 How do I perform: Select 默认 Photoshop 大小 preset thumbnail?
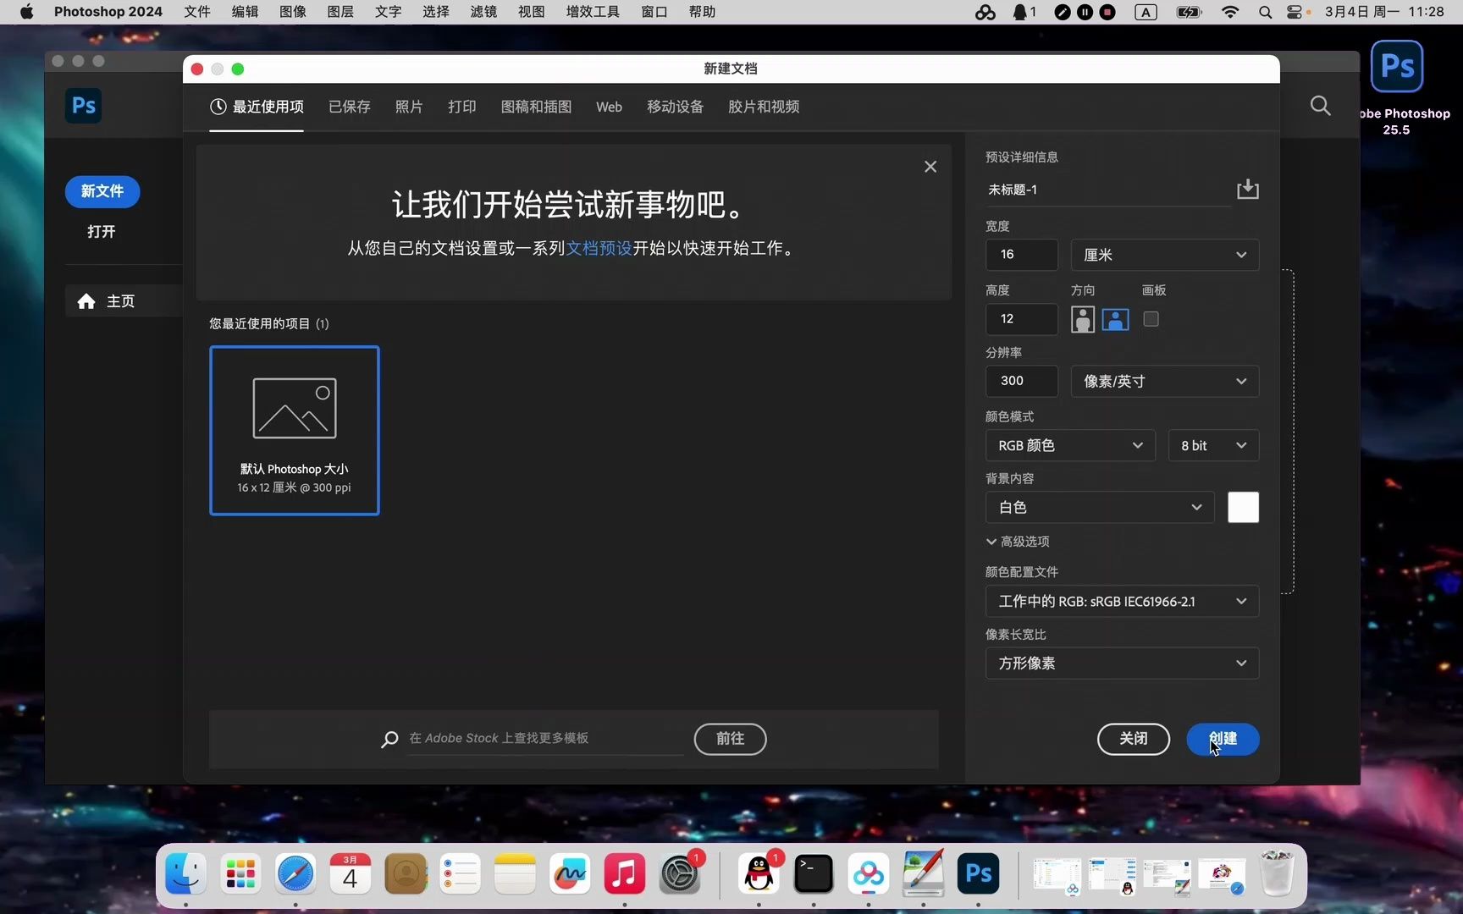coord(295,430)
